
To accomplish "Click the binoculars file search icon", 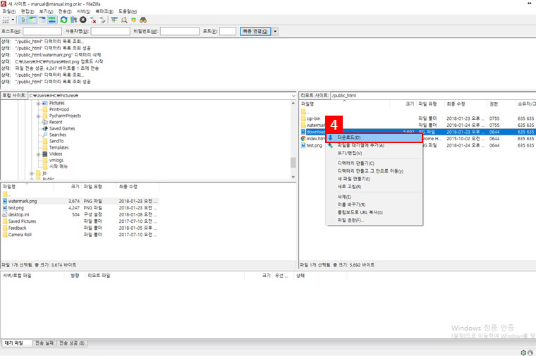I will pyautogui.click(x=143, y=20).
